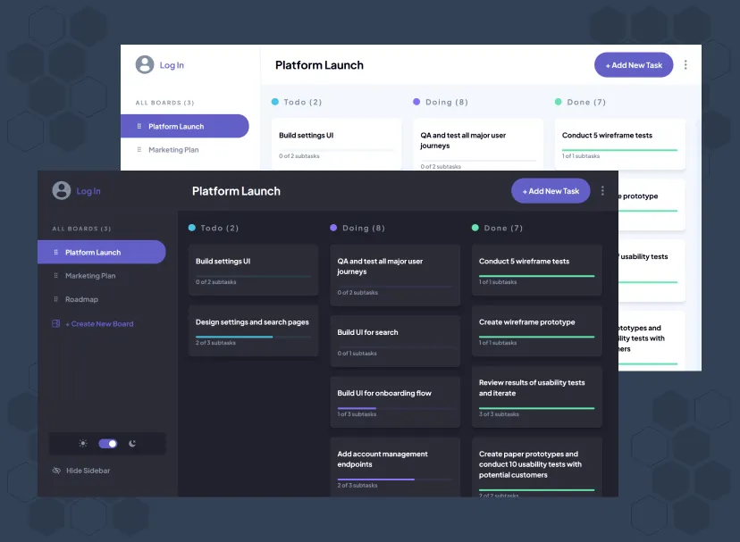This screenshot has width=740, height=542.
Task: Click the progress bar on Build UI for onboarding flow
Action: click(x=394, y=408)
